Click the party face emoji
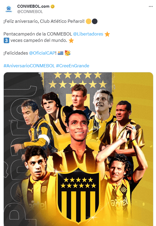Screen dimensions: 156x226 point(68,53)
